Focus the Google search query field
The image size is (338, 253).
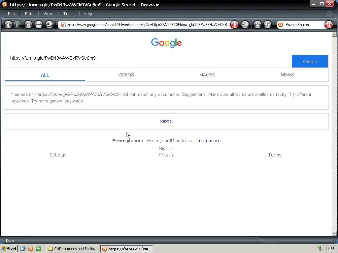click(x=148, y=61)
